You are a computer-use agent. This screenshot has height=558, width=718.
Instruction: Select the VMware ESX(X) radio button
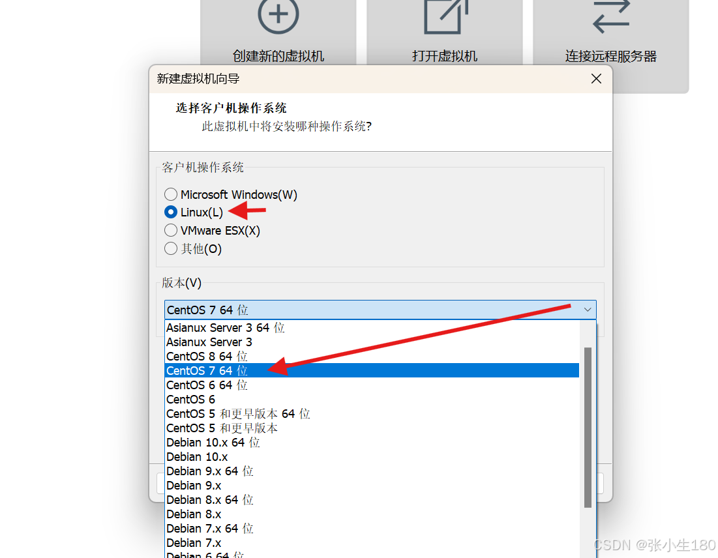point(171,230)
